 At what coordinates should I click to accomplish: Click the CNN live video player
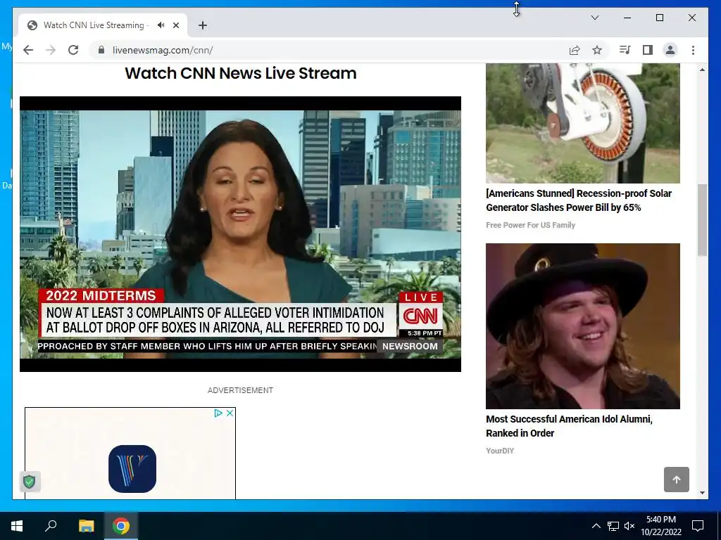(x=240, y=233)
